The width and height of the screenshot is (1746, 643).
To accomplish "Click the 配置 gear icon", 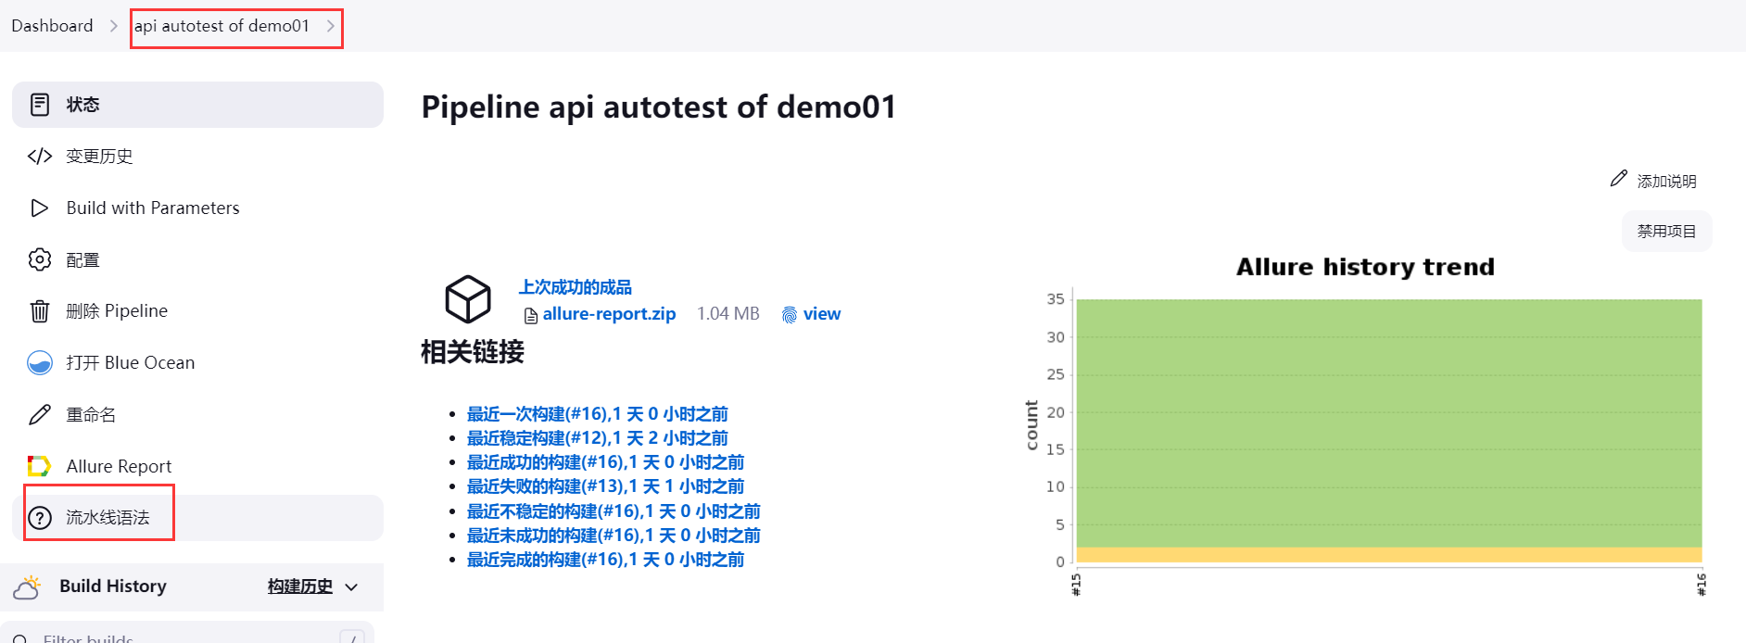I will [40, 259].
